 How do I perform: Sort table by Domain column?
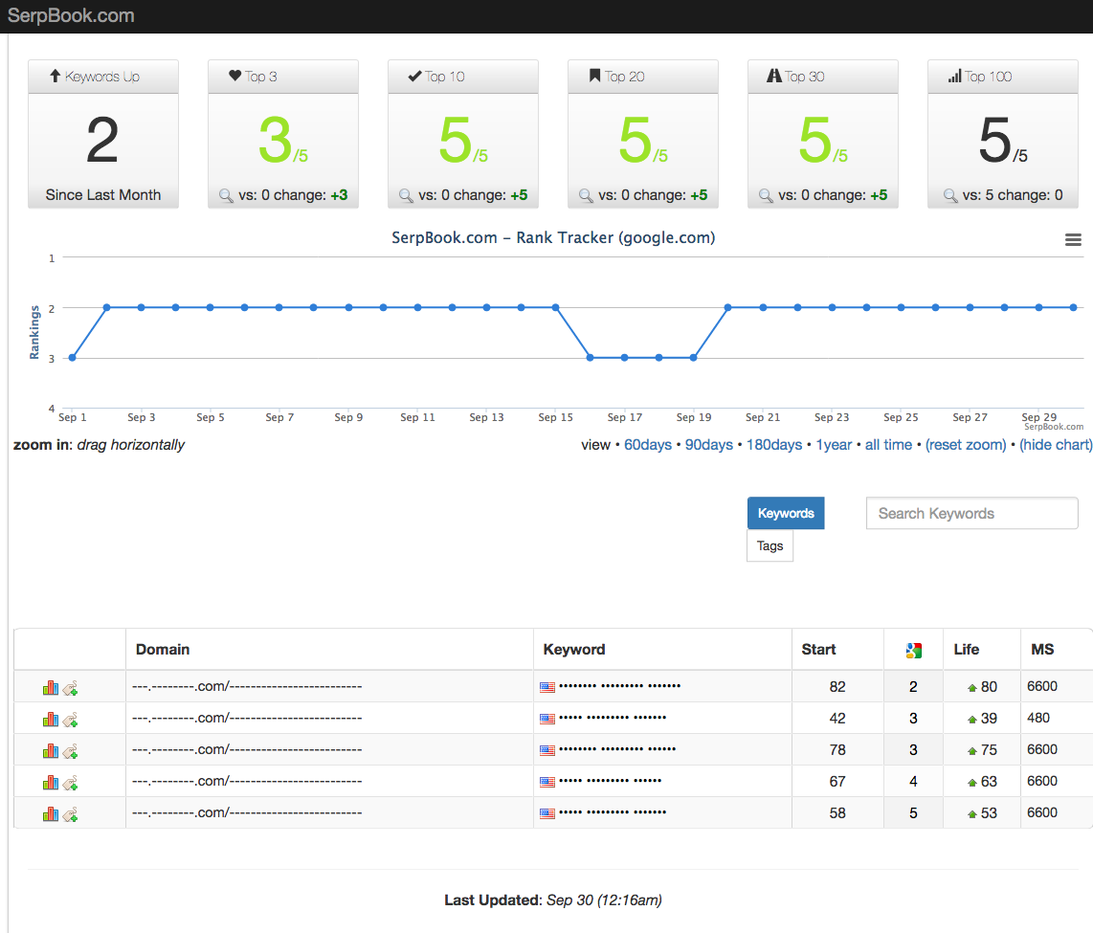pyautogui.click(x=163, y=650)
